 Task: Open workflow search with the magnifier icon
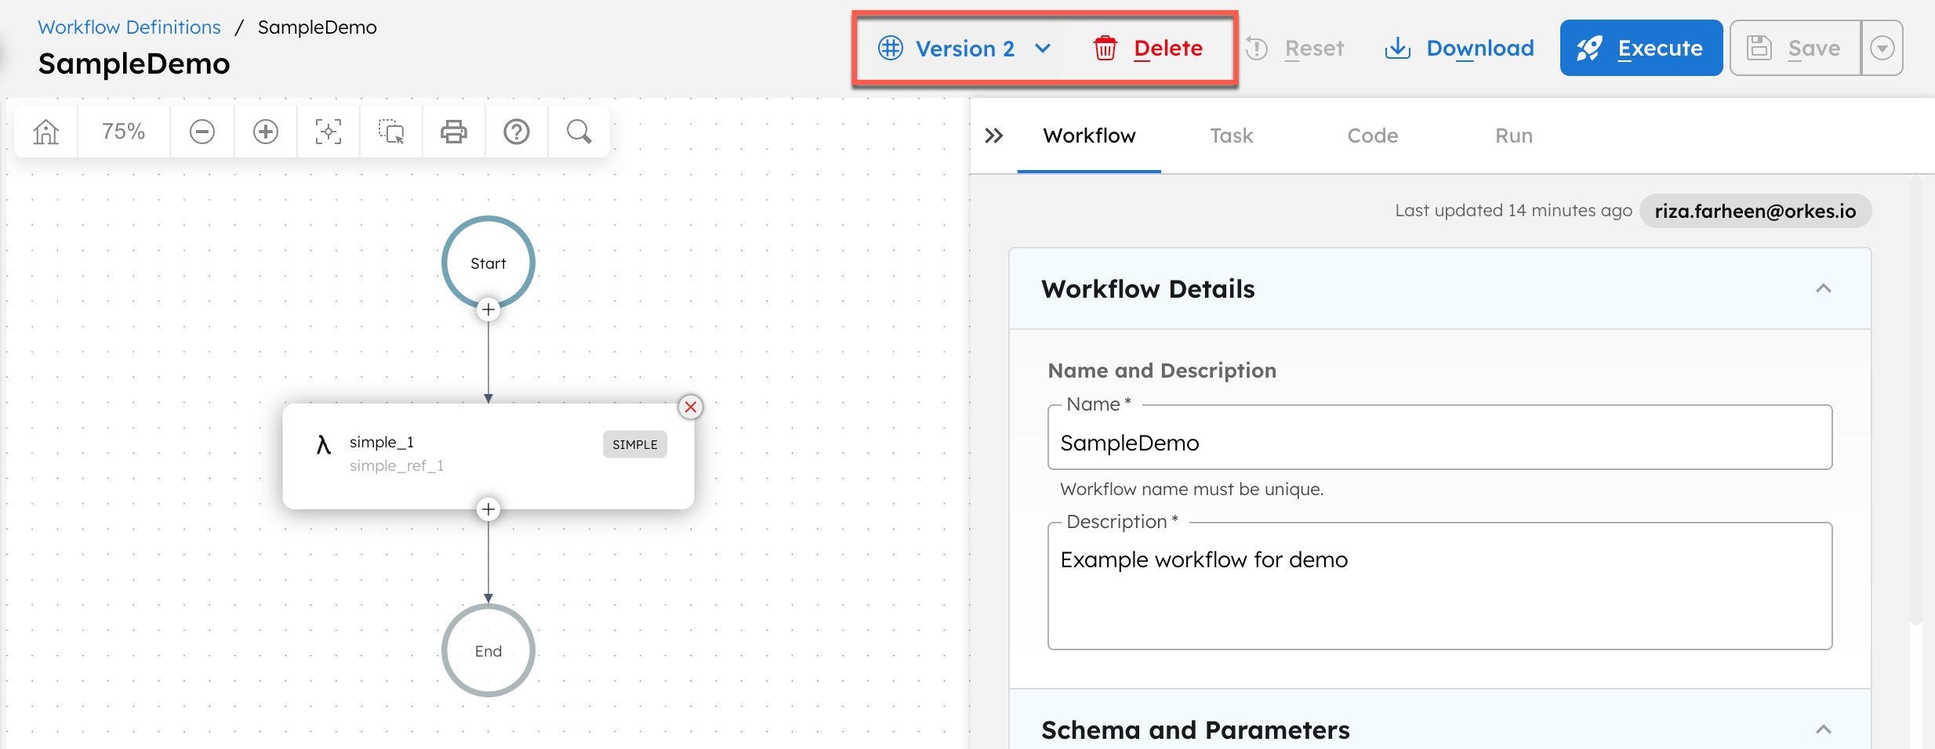(579, 131)
